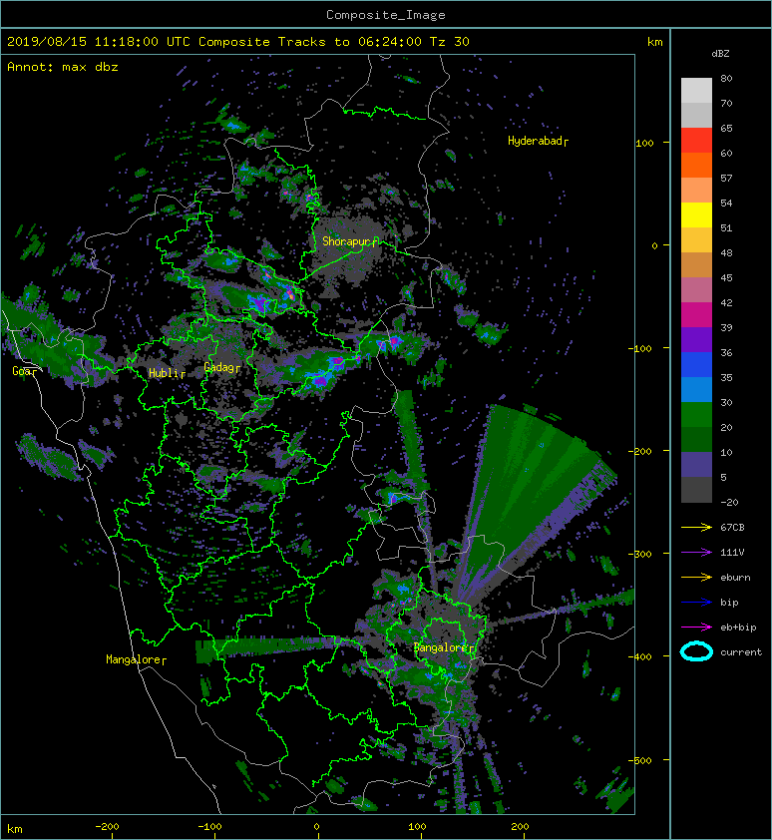Select the 100 tick on the horizontal axis
Image resolution: width=772 pixels, height=840 pixels.
(417, 827)
